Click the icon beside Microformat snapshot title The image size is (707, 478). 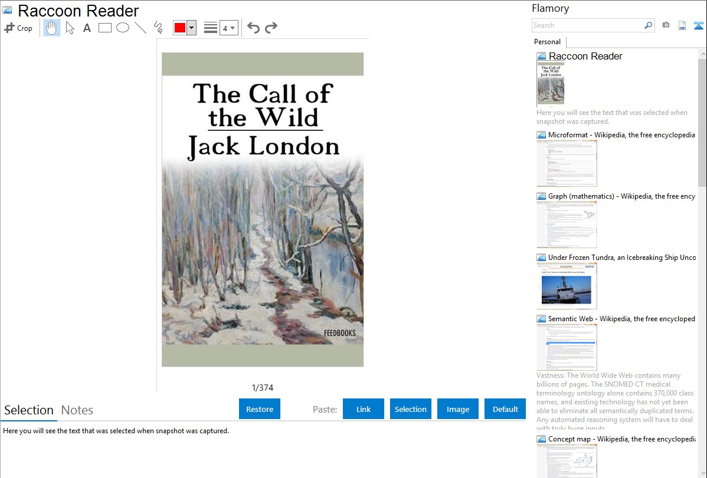point(542,135)
